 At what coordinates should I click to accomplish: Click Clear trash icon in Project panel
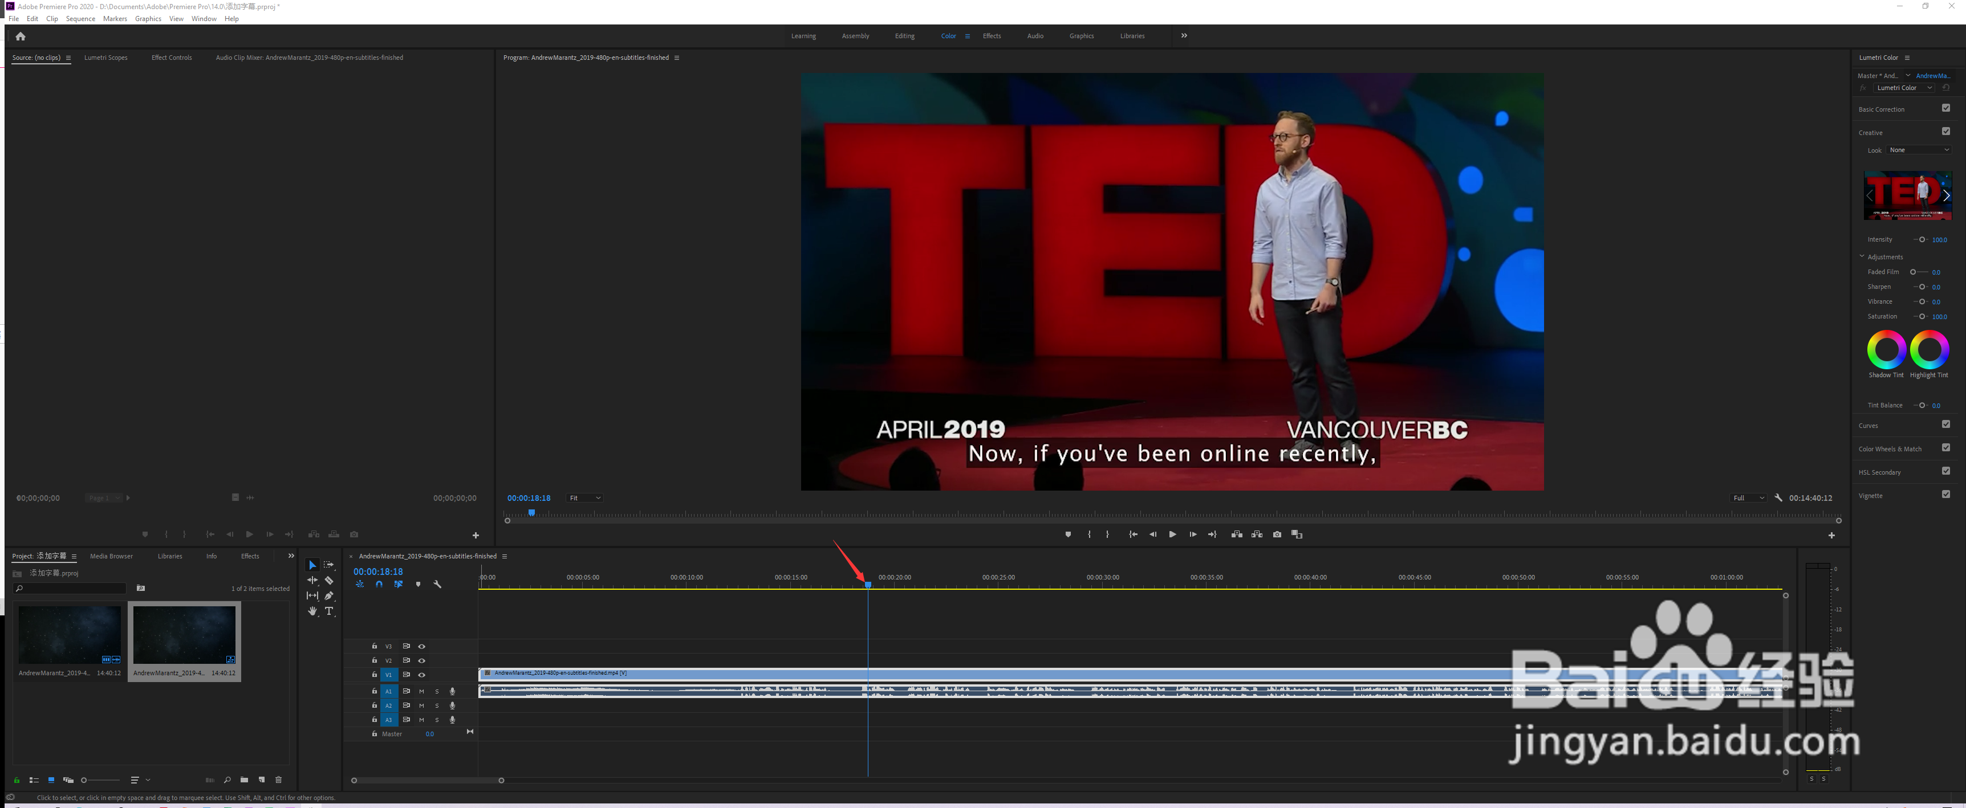[279, 780]
